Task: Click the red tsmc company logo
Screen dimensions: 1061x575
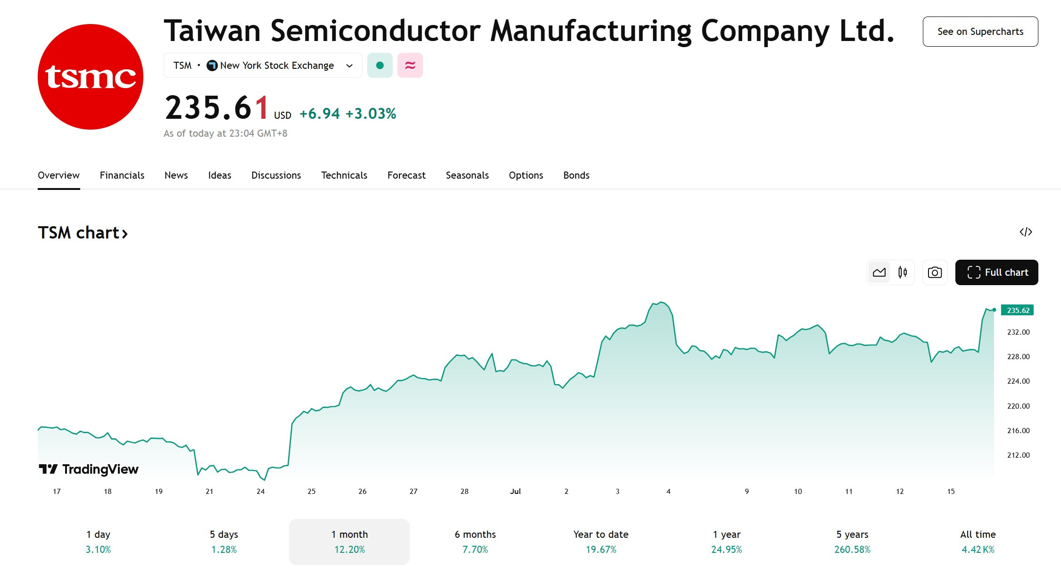Action: click(91, 77)
